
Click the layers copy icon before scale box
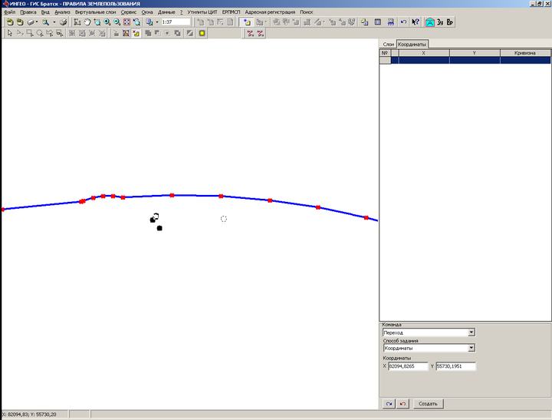(149, 22)
